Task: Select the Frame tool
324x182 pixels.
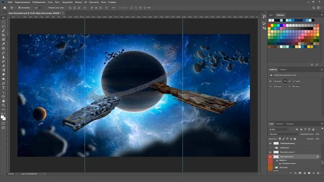Action: pyautogui.click(x=4, y=39)
